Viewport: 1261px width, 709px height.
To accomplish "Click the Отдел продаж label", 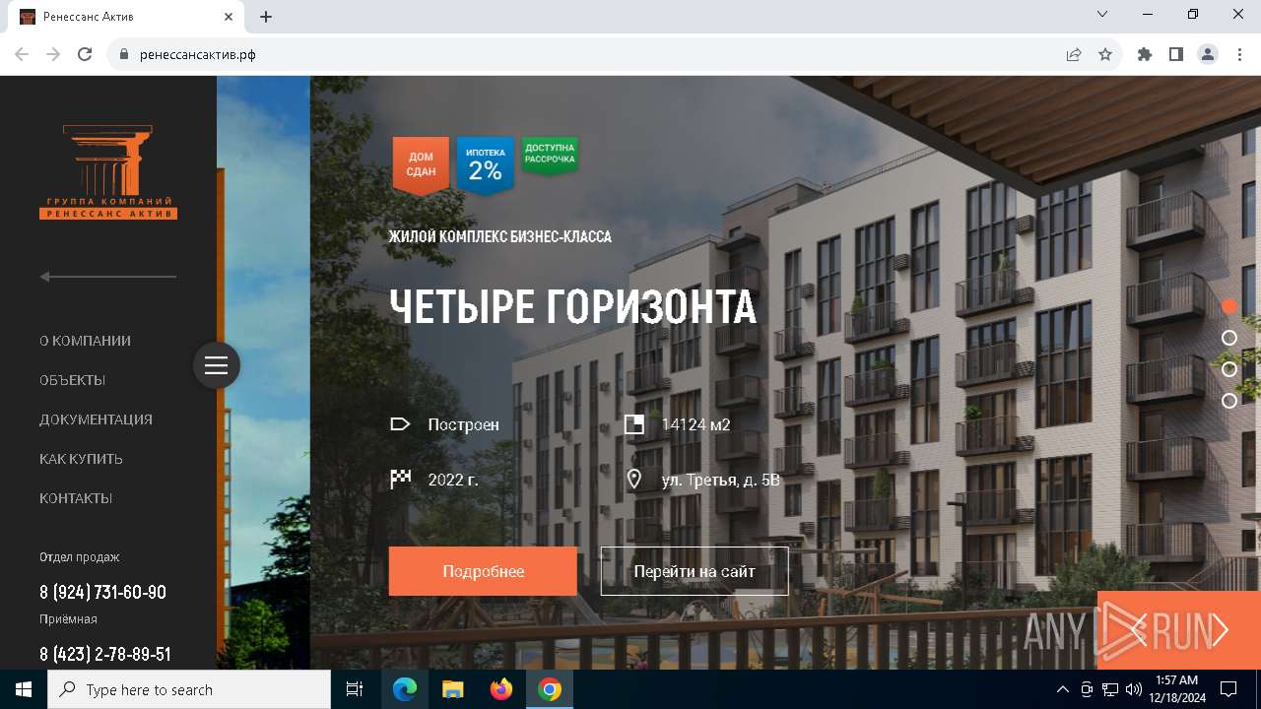I will 80,556.
